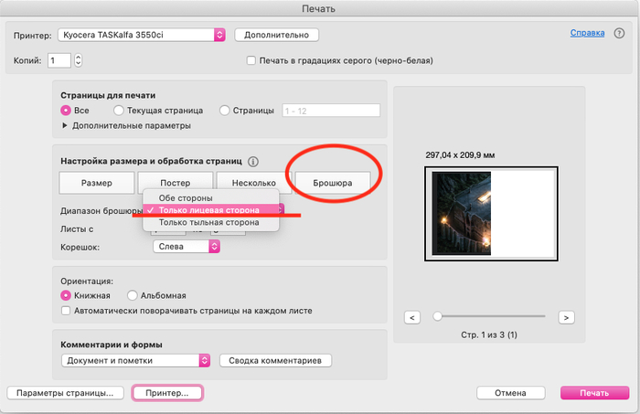Click the page range input field
This screenshot has width=640, height=414.
point(331,111)
